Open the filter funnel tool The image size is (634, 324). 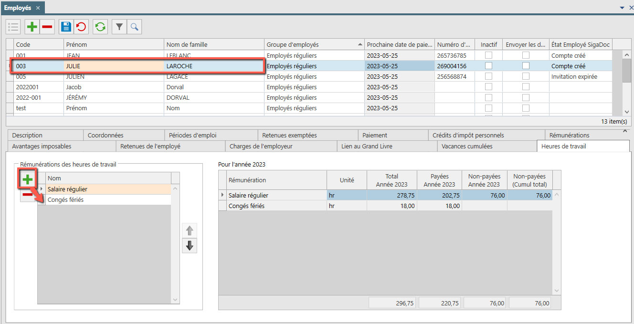(119, 27)
